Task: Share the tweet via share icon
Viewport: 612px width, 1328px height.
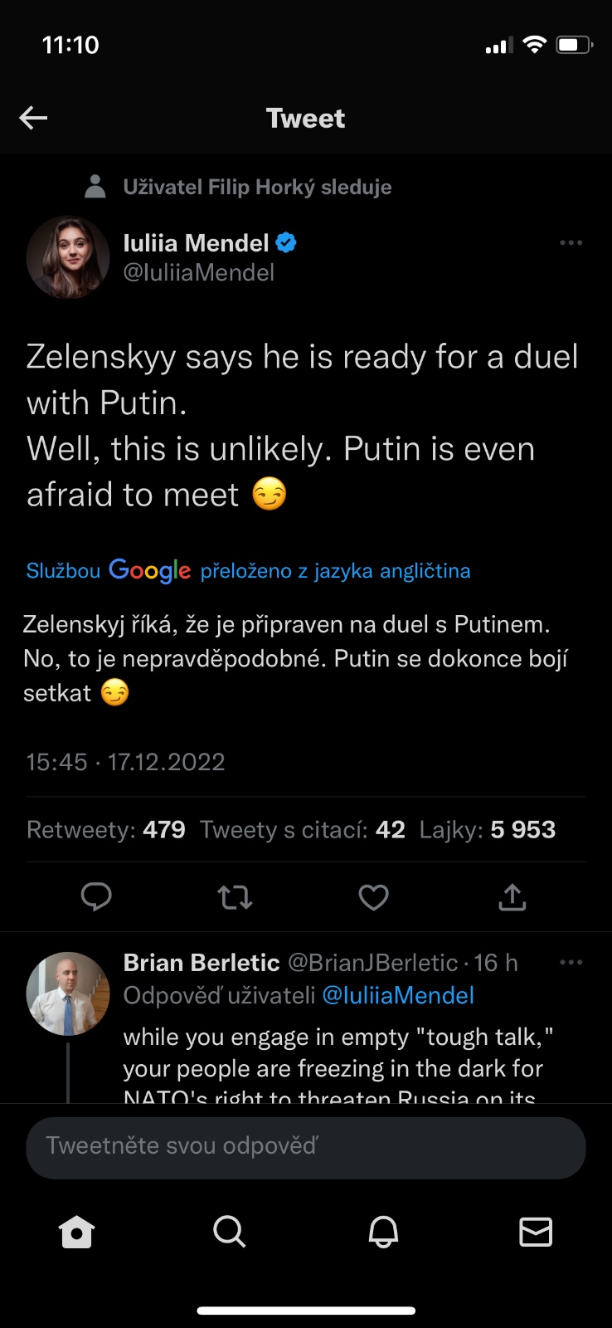Action: click(512, 897)
